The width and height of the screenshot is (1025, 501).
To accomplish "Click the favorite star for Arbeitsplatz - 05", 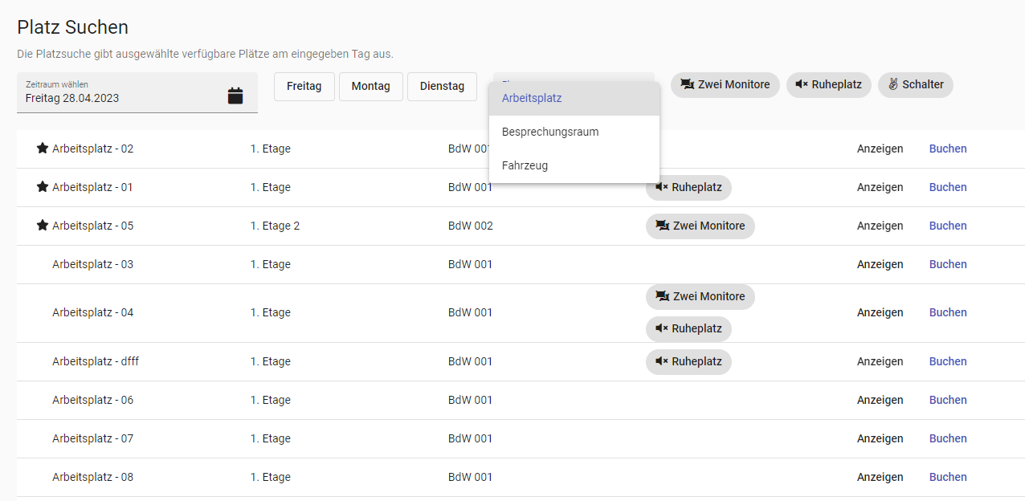I will pyautogui.click(x=43, y=226).
